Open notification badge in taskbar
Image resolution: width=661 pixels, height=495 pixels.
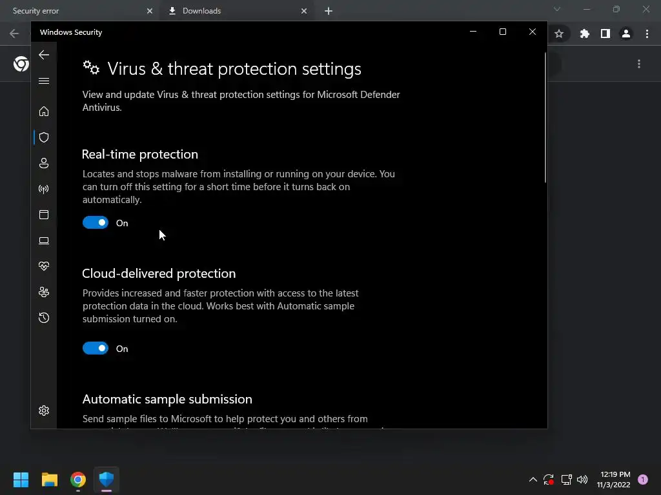643,480
